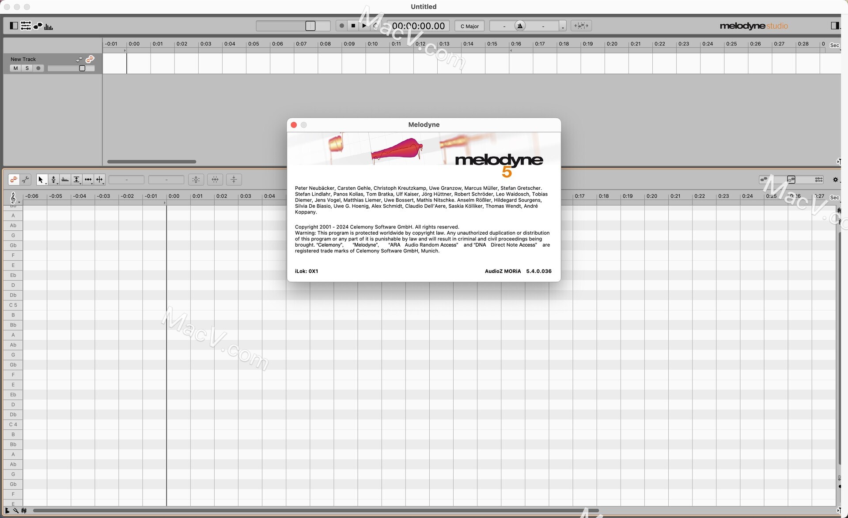Pick the Note Separation tool
This screenshot has width=848, height=518.
(99, 180)
